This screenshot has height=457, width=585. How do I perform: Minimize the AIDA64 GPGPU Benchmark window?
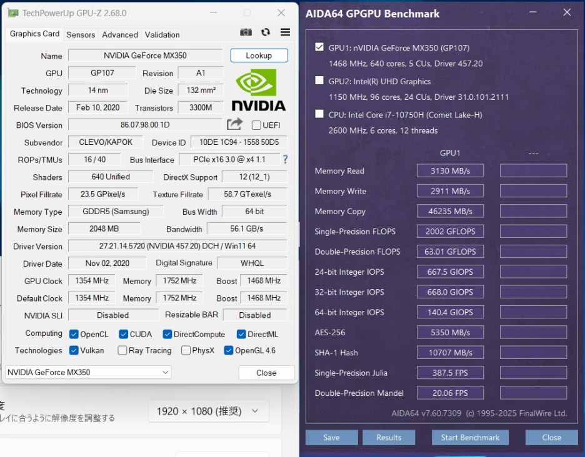[x=532, y=12]
